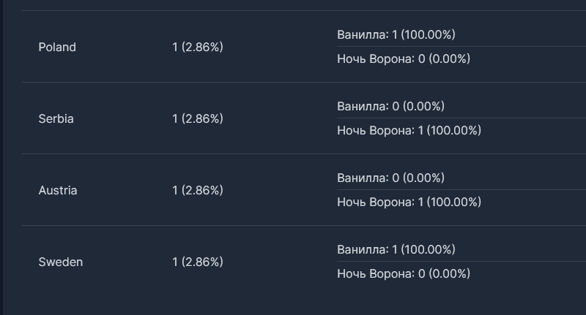The height and width of the screenshot is (315, 586).
Task: Click Sweden's Ночь Ворона: 0 (0.00%) entry
Action: [404, 274]
